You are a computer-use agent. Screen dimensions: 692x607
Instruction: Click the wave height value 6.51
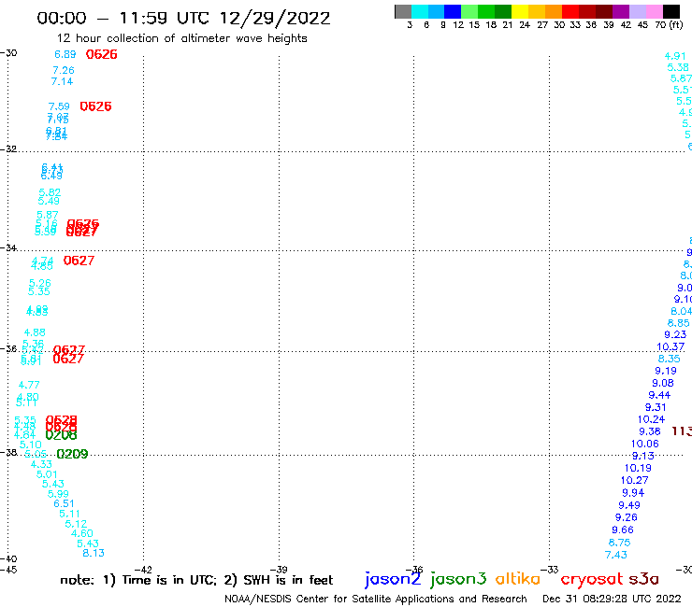coord(64,503)
